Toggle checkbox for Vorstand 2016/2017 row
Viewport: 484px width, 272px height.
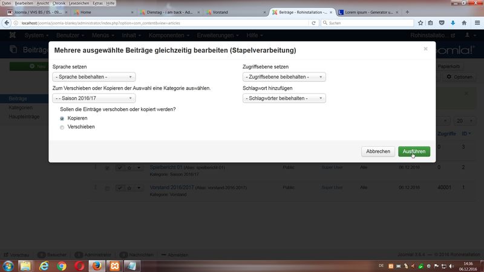(107, 188)
